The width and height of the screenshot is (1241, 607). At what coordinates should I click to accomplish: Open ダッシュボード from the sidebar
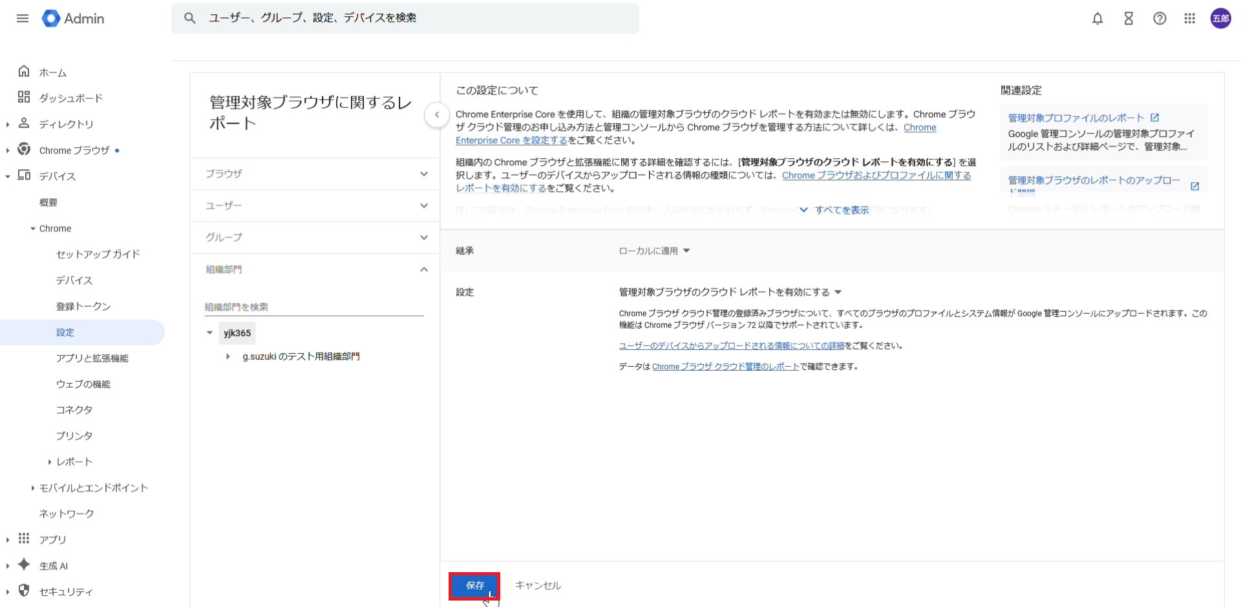click(70, 98)
